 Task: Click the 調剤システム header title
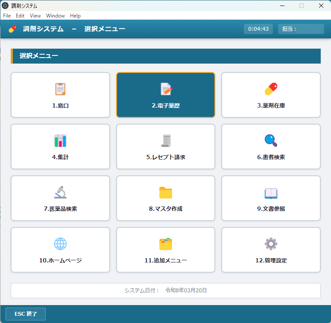(x=43, y=29)
